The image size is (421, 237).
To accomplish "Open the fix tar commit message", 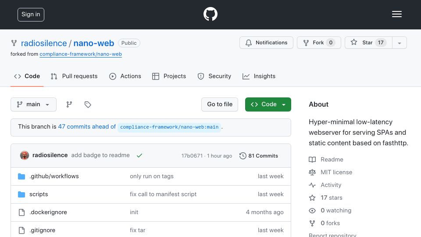I will [x=137, y=230].
